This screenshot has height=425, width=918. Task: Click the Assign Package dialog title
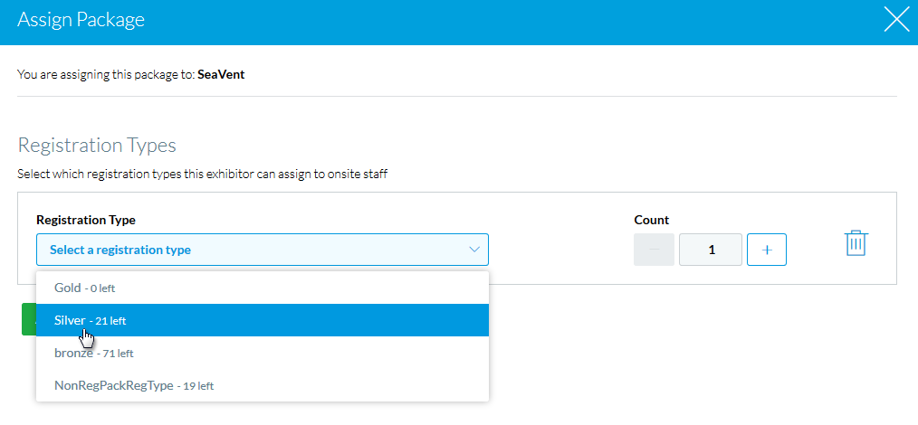click(81, 19)
